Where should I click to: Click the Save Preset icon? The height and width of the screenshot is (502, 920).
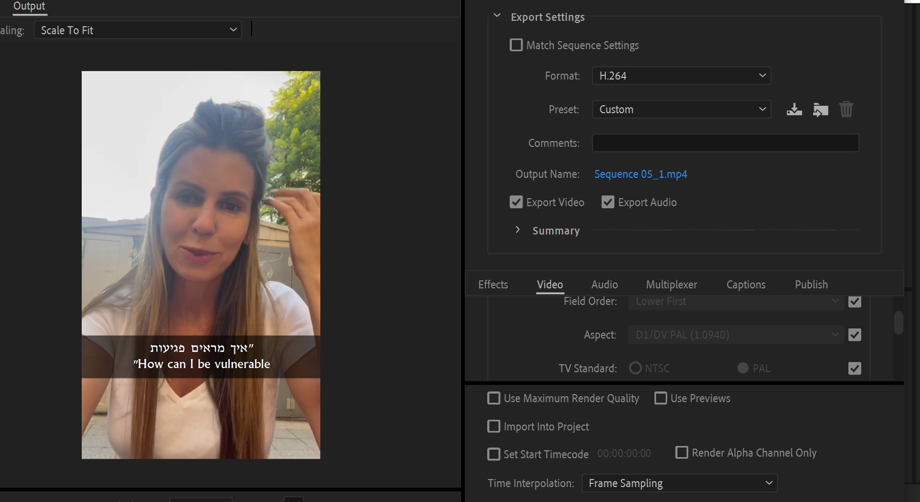(794, 109)
